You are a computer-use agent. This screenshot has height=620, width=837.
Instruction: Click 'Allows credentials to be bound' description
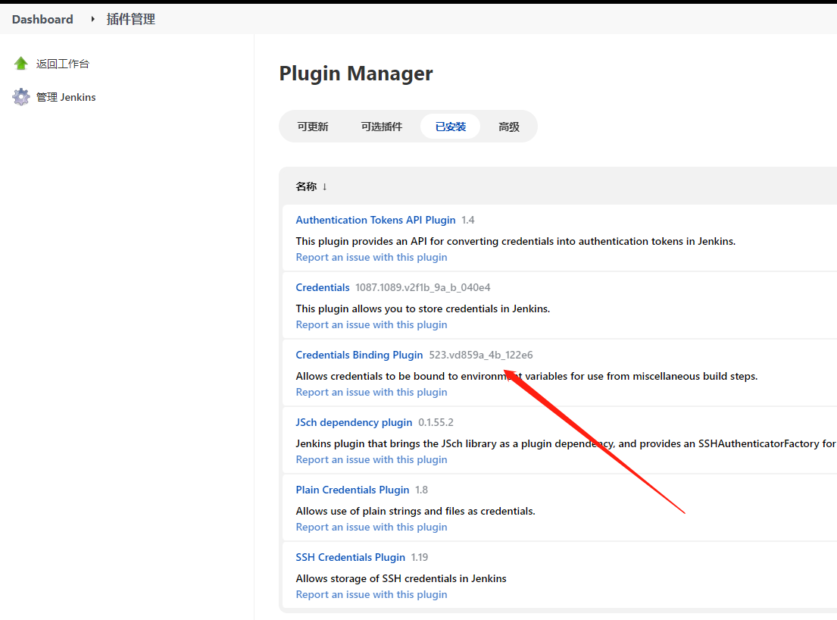(x=527, y=376)
